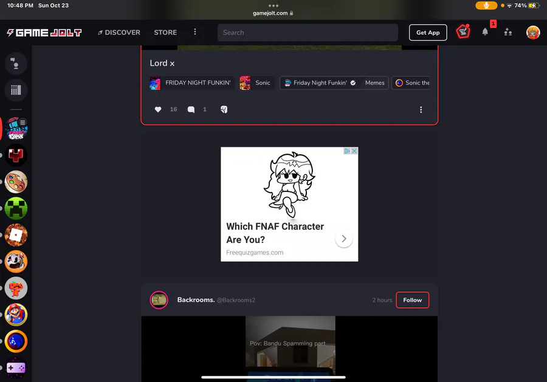This screenshot has width=547, height=382.
Task: Open the Friday Night Funkin' community tag
Action: point(320,83)
